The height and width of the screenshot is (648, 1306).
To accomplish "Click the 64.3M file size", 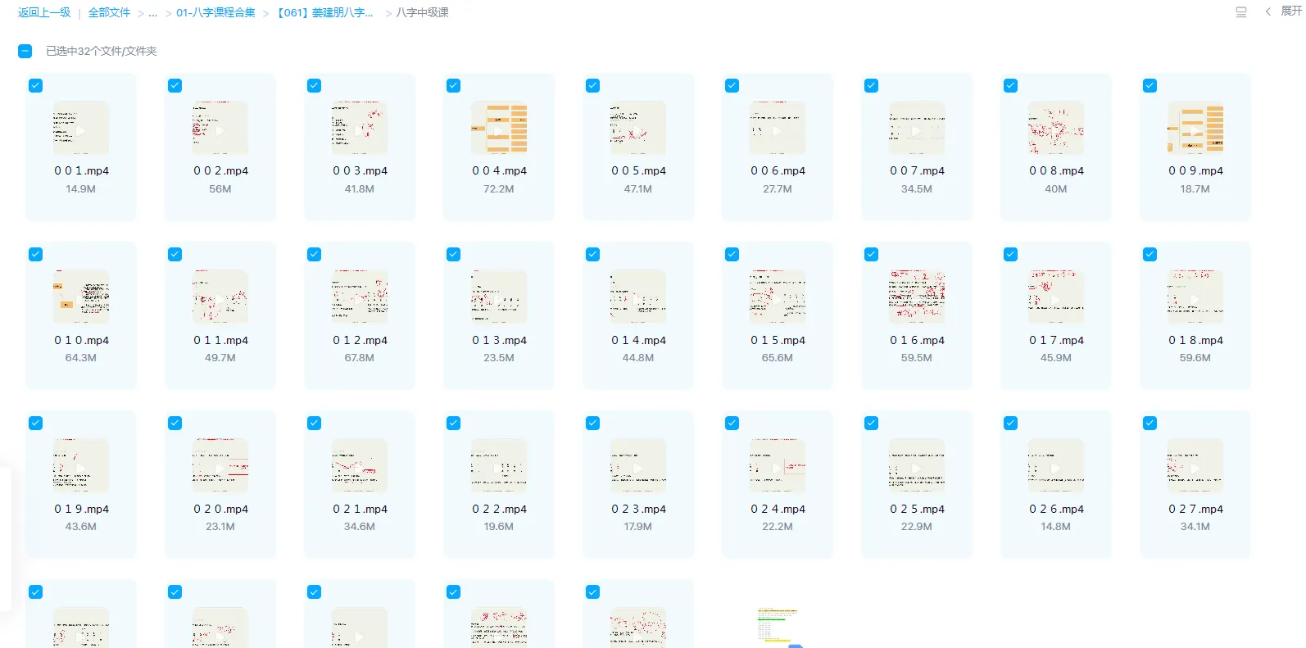I will point(81,358).
